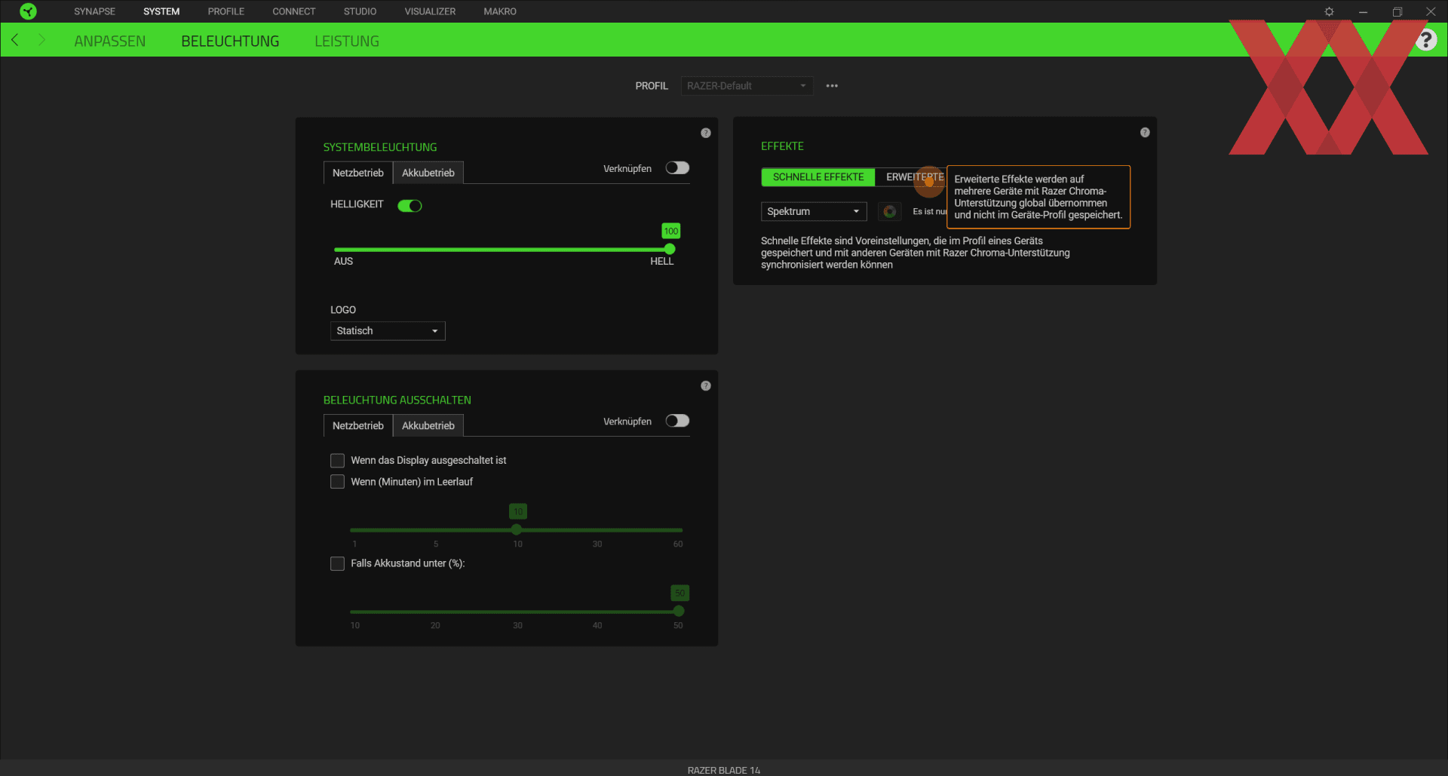Open the settings gear icon
Image resolution: width=1448 pixels, height=776 pixels.
click(1329, 11)
